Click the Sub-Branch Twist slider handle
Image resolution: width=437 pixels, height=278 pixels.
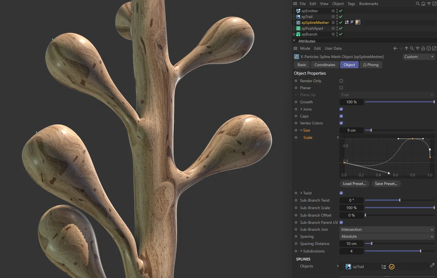click(x=400, y=200)
